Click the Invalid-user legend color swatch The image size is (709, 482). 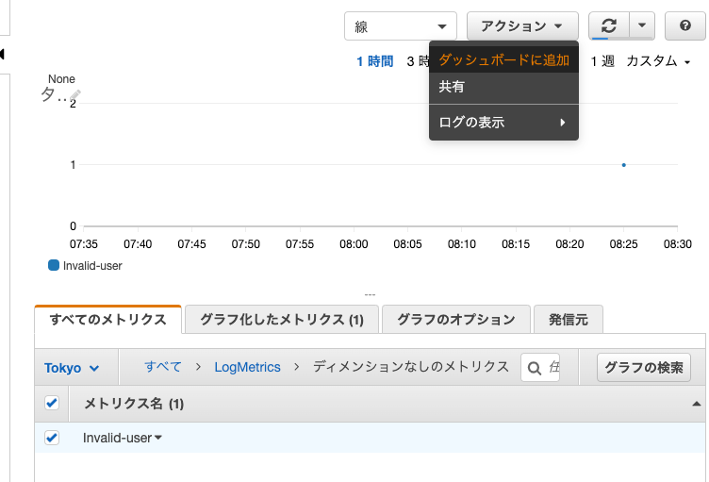pos(54,265)
